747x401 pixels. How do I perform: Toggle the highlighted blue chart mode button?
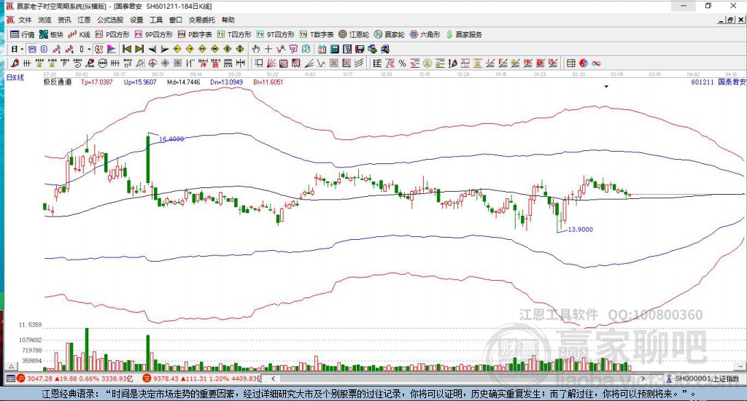point(31,49)
